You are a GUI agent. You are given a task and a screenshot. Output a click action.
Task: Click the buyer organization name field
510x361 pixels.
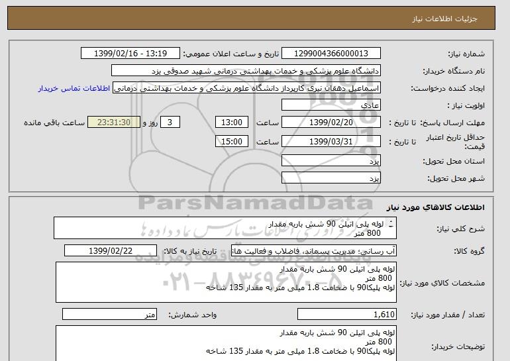[246, 71]
